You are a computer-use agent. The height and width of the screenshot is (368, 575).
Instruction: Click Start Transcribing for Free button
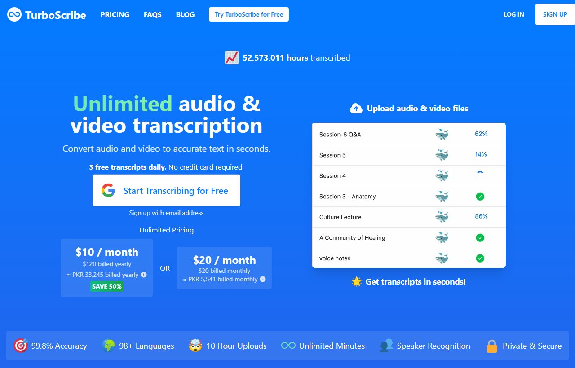click(166, 190)
